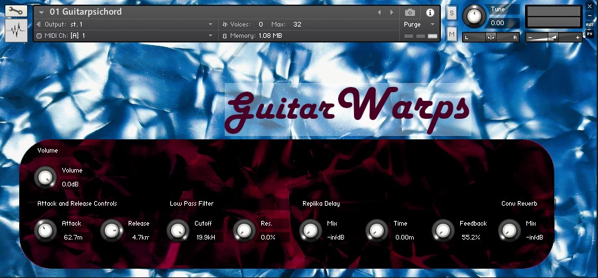This screenshot has width=598, height=278.
Task: Open the Purge dropdown menu
Action: [x=419, y=24]
